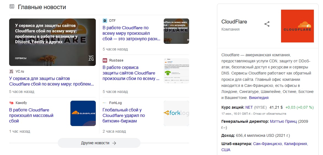This screenshot has width=323, height=155.
Task: Open Канобу headline about массовый сбой
Action: click(31, 115)
